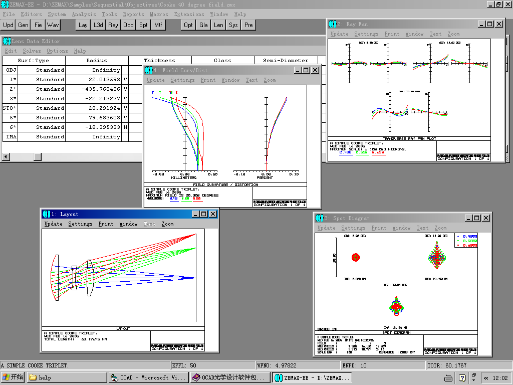Open the Solves menu in Lens Data Editor
This screenshot has width=513, height=385.
coord(32,51)
